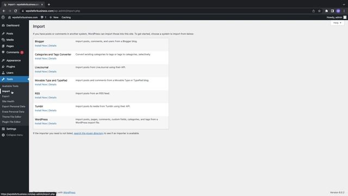Toggle the browser side panel icon
Image resolution: width=348 pixels, height=196 pixels.
(332, 11)
